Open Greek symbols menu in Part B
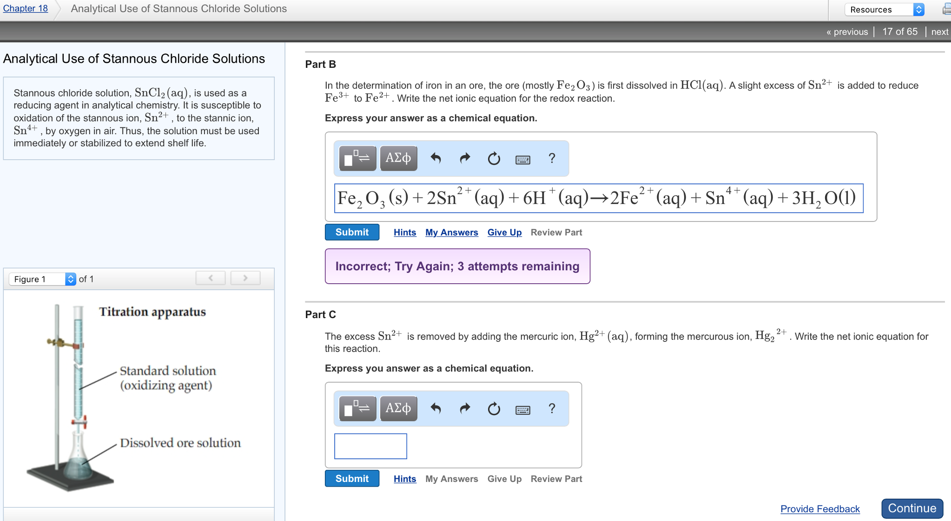 pyautogui.click(x=398, y=158)
